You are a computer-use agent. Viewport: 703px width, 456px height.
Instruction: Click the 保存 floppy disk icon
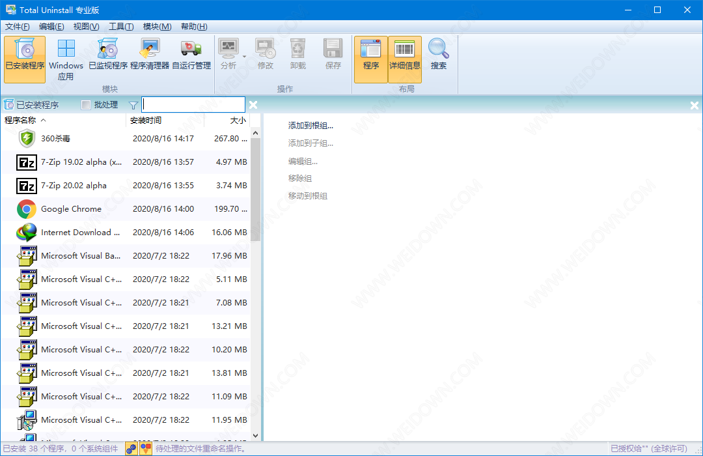tap(333, 48)
